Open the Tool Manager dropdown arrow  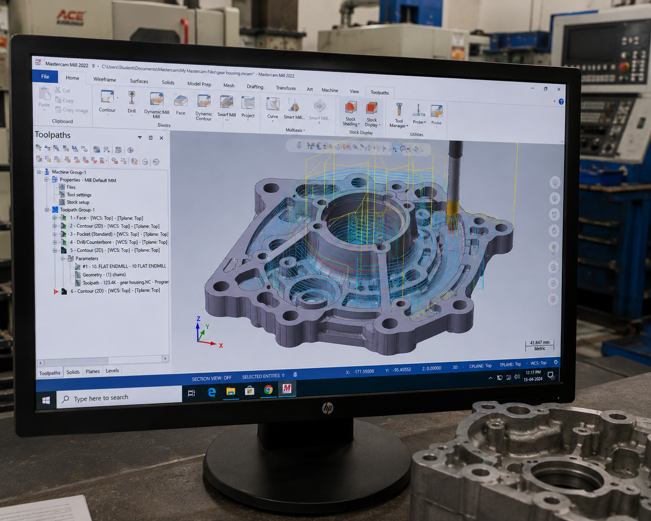click(x=407, y=126)
